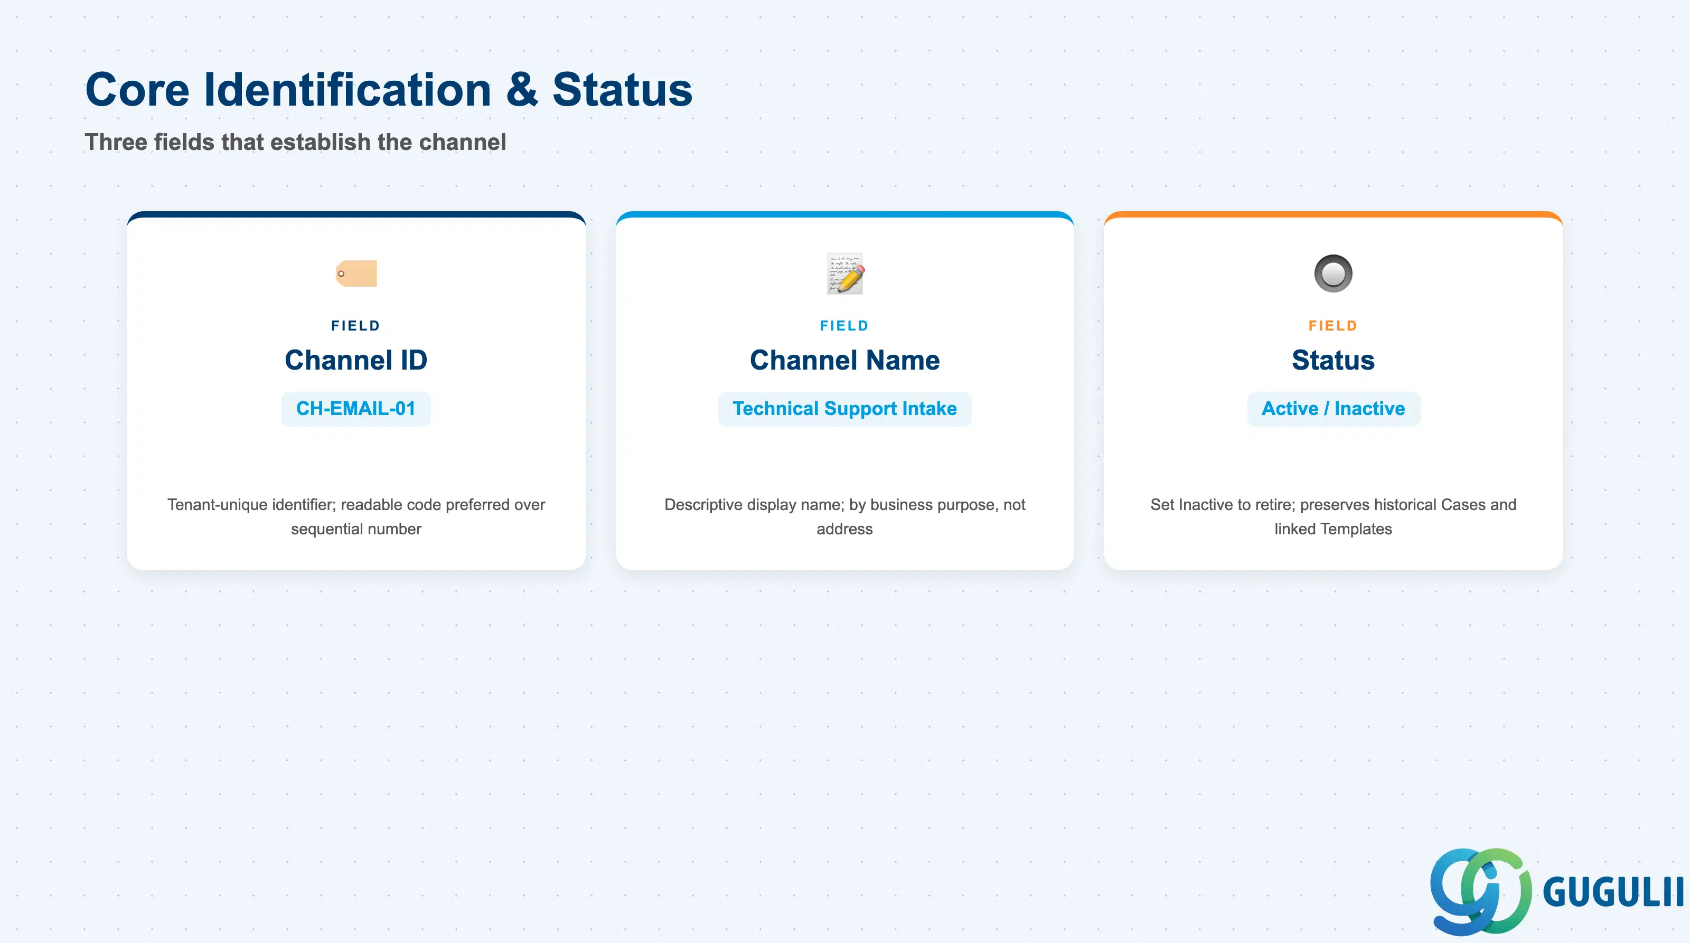The height and width of the screenshot is (943, 1690).
Task: Click the Channel ID heading
Action: click(355, 360)
